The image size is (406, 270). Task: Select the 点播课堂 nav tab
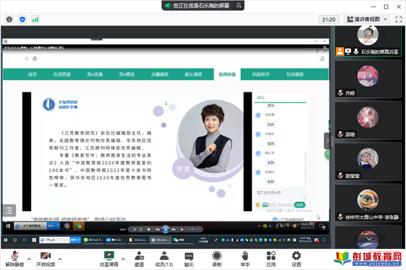click(x=160, y=74)
